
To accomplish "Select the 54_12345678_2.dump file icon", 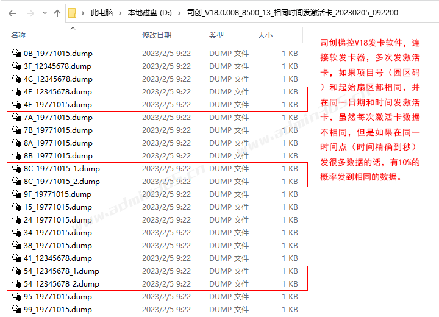I will 17,283.
